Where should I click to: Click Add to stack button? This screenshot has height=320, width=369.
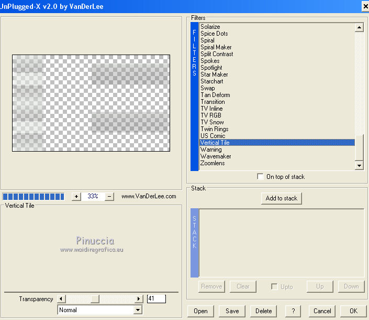[x=282, y=198]
